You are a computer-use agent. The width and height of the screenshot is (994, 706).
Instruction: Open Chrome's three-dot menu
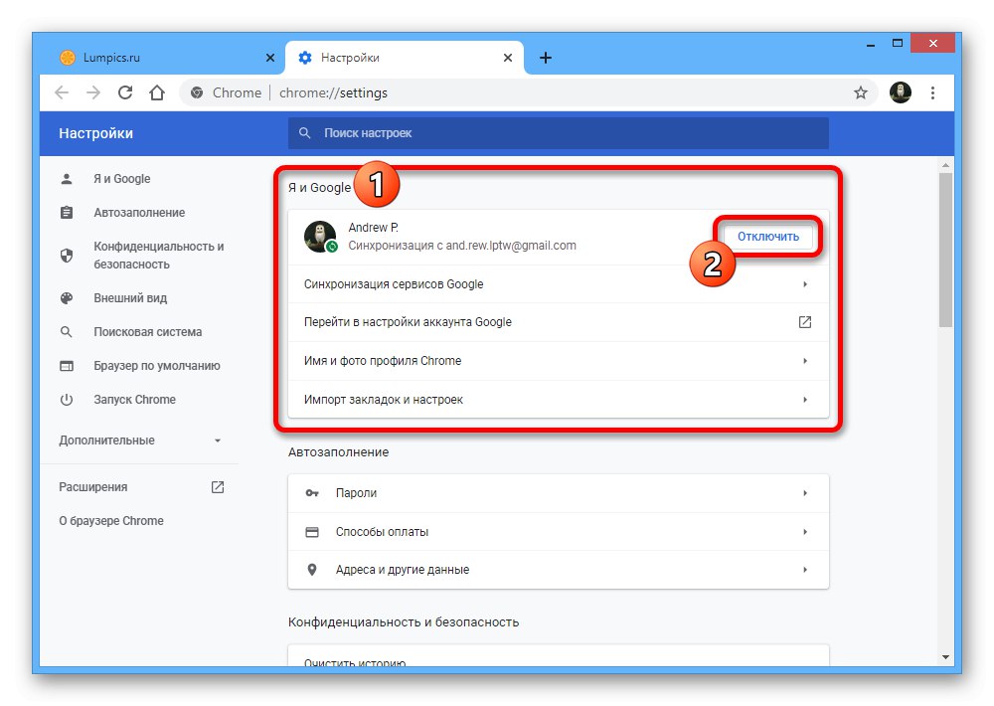(932, 92)
